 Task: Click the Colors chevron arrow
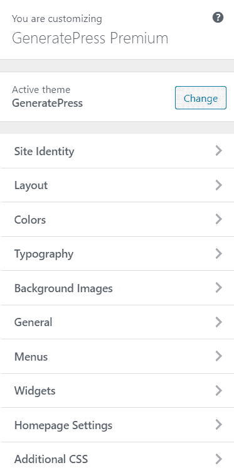point(219,219)
